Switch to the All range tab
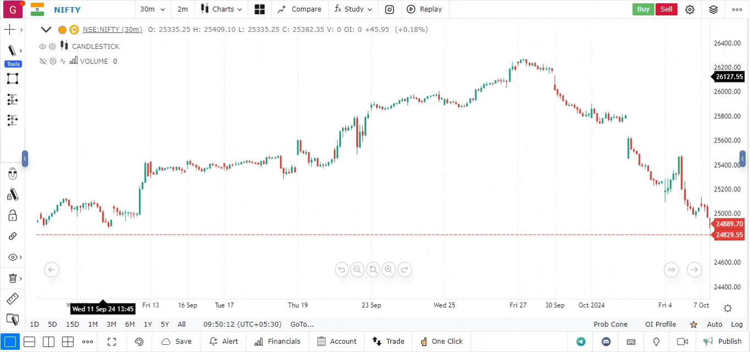The width and height of the screenshot is (750, 352). [x=181, y=324]
